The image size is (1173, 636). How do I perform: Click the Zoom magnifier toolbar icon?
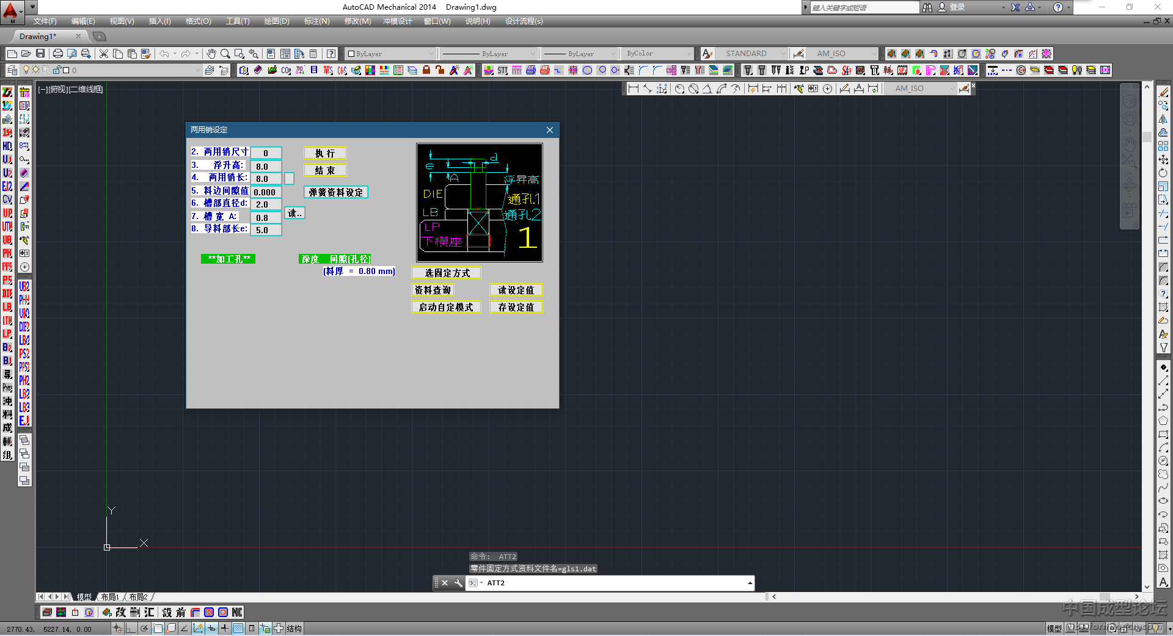(x=225, y=54)
